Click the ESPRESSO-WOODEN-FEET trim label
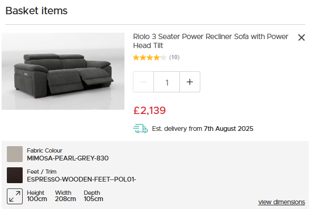310x209 pixels. [81, 179]
